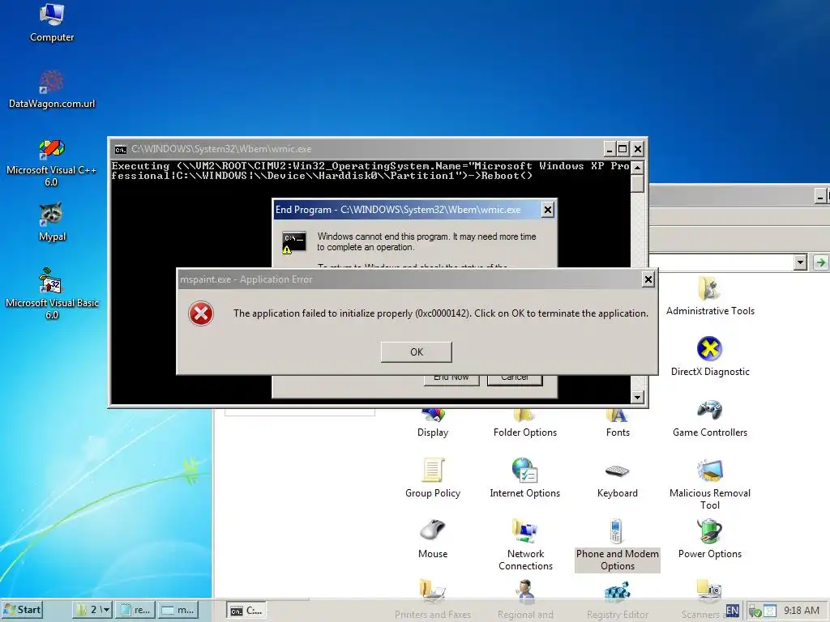Open Malicious Removal Tool item
Viewport: 830px width, 622px height.
click(x=710, y=484)
